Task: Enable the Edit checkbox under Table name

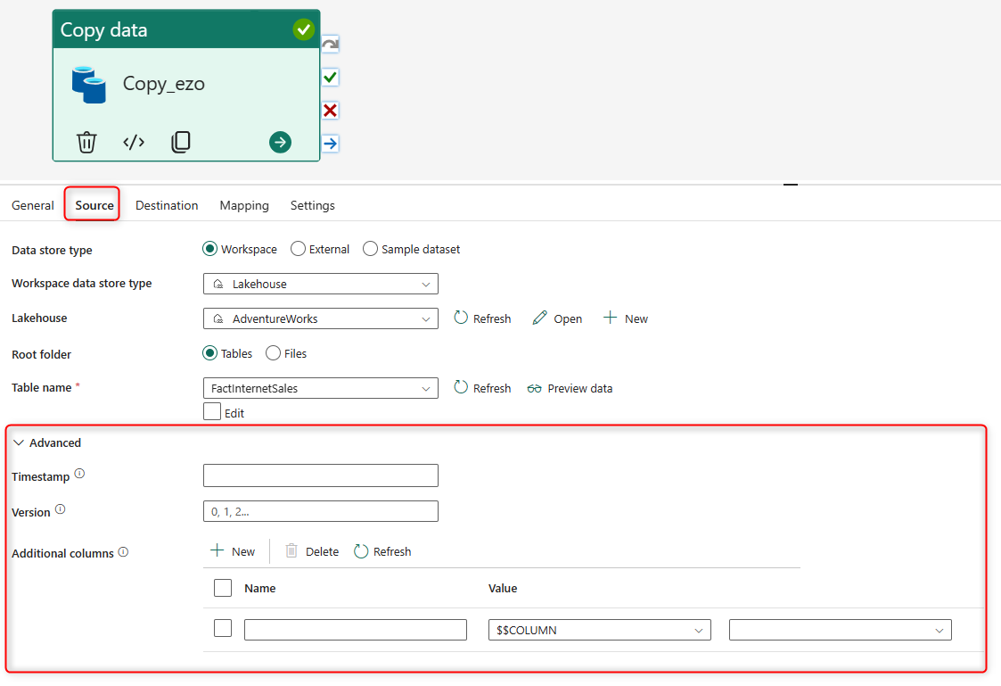Action: pyautogui.click(x=212, y=412)
